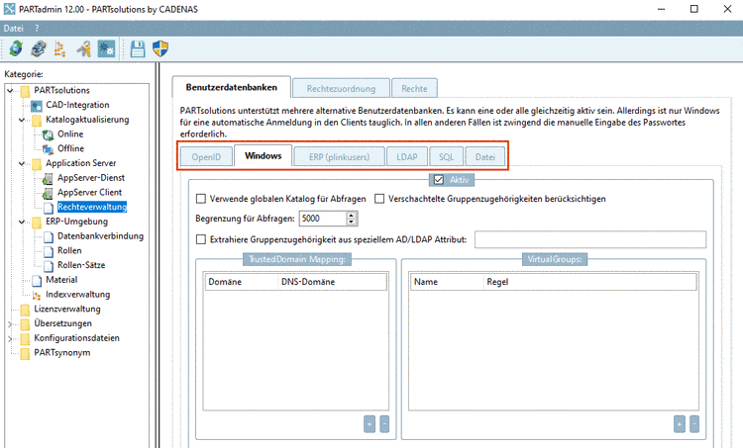Open the LDAP database tab

point(407,157)
